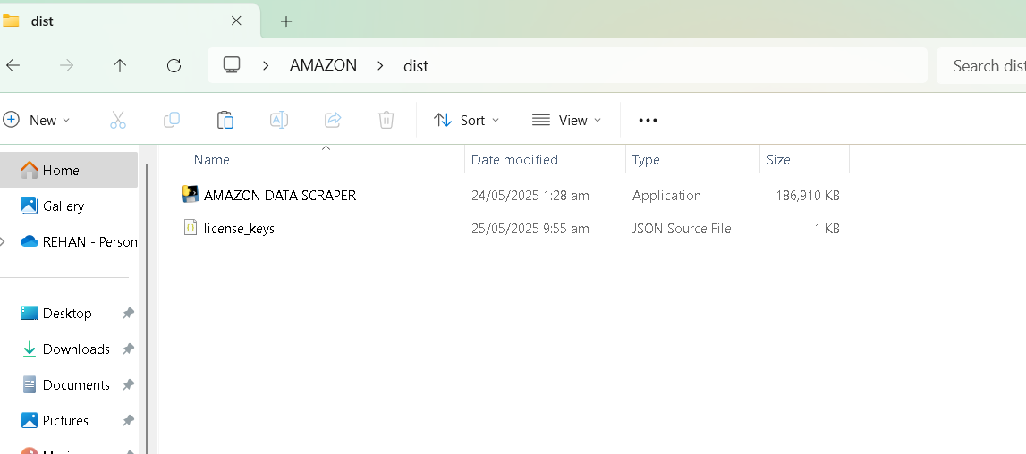Open the New dropdown menu
1026x454 pixels.
[37, 121]
